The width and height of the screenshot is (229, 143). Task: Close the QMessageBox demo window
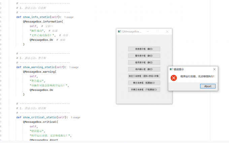pyautogui.click(x=167, y=31)
